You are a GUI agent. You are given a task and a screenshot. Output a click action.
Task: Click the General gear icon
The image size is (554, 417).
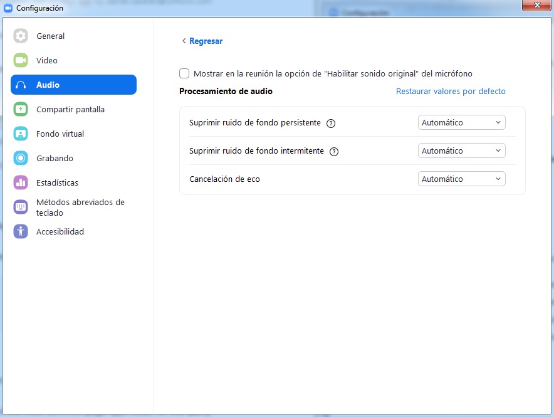tap(21, 36)
